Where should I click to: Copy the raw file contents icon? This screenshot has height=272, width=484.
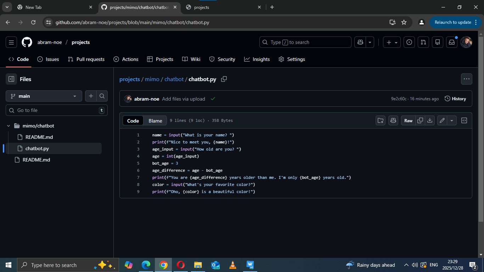(420, 120)
